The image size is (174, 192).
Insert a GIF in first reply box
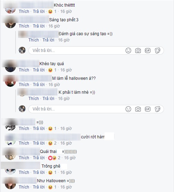147,50
